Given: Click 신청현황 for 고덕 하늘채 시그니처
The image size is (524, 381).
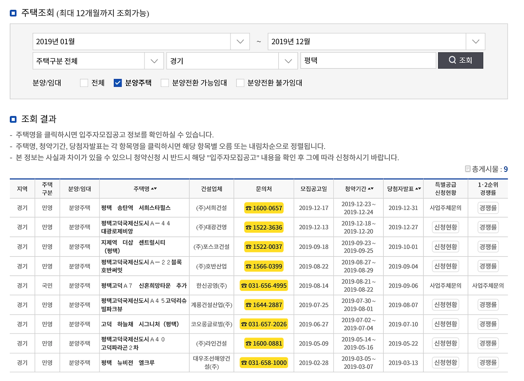Looking at the screenshot, I should point(445,325).
